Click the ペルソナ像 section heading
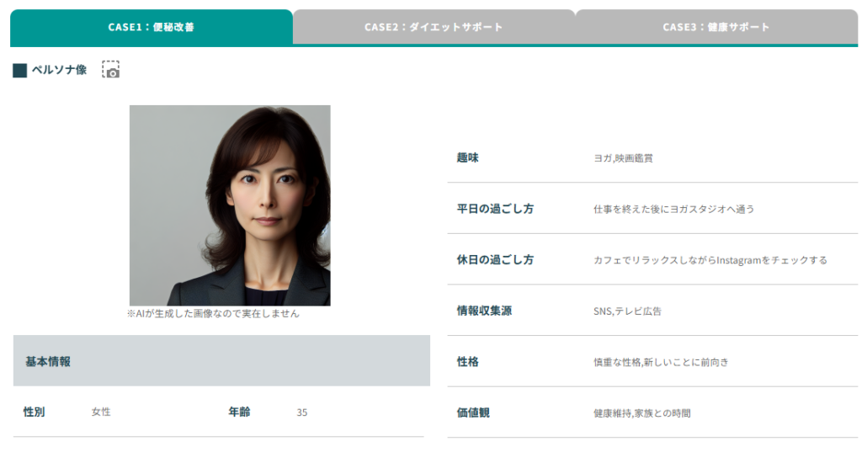 59,70
